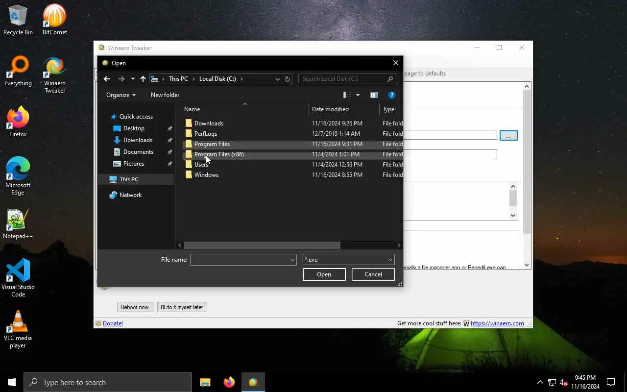
Task: Show hidden system tray icons
Action: [x=540, y=382]
